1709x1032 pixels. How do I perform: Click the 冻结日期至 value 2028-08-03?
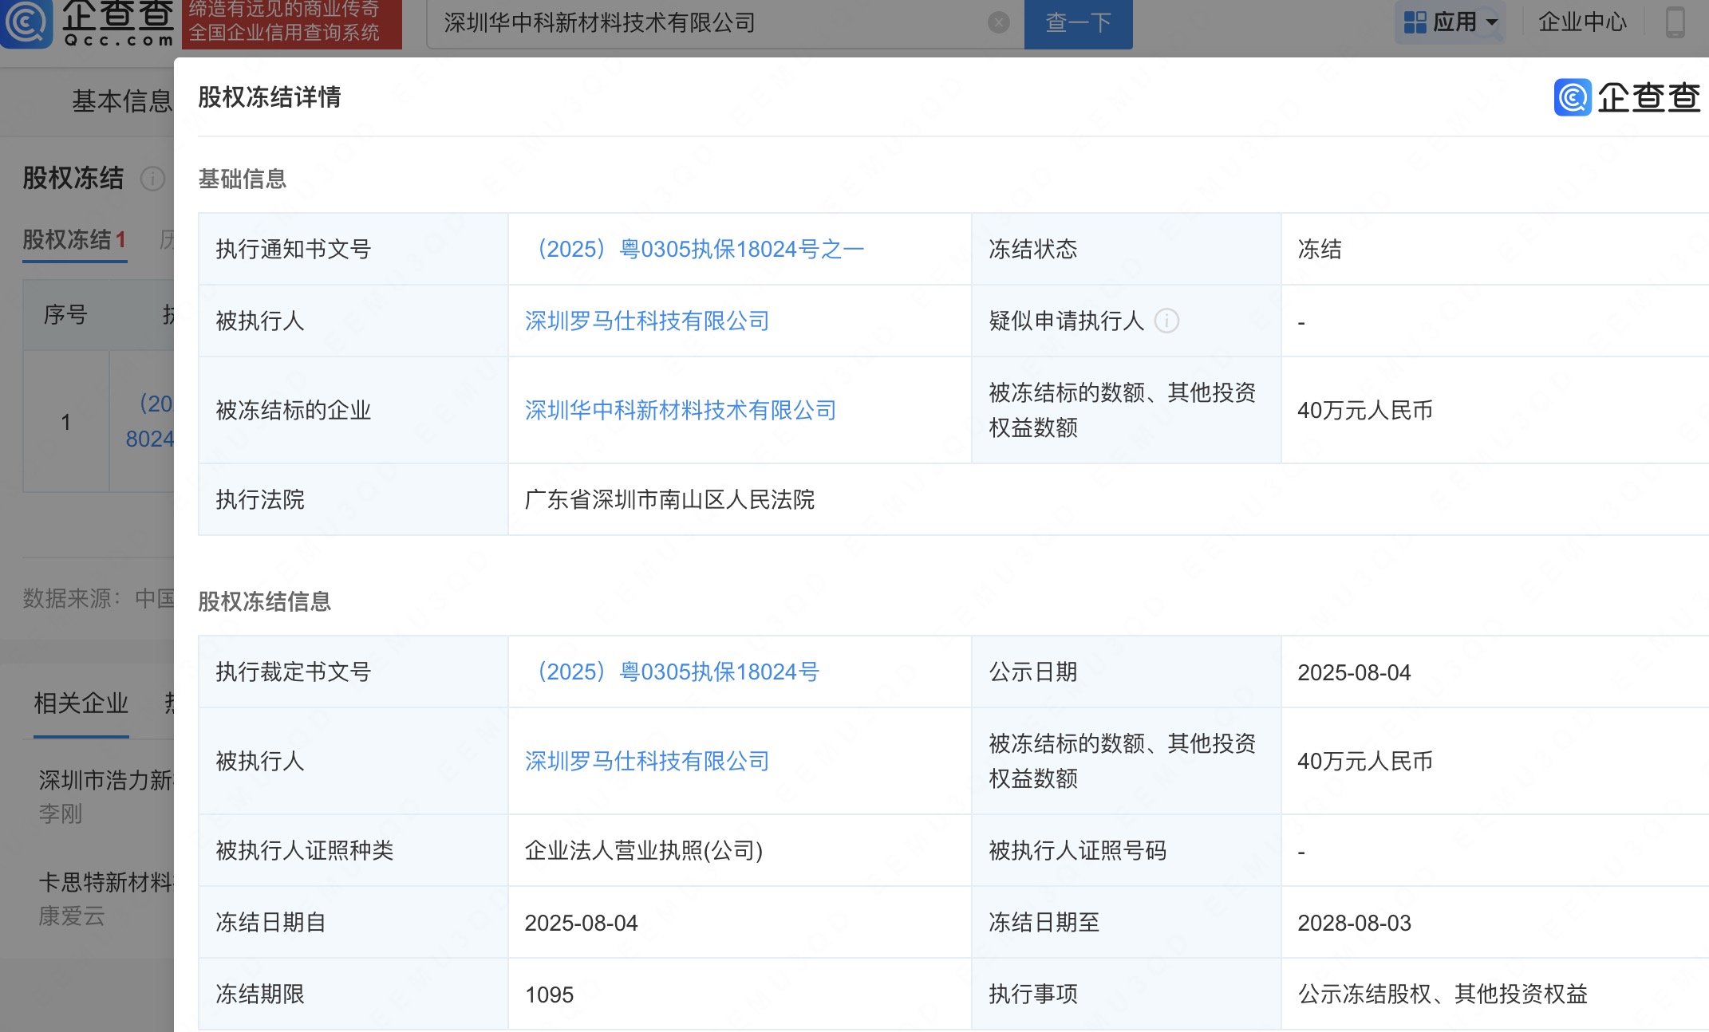coord(1354,923)
